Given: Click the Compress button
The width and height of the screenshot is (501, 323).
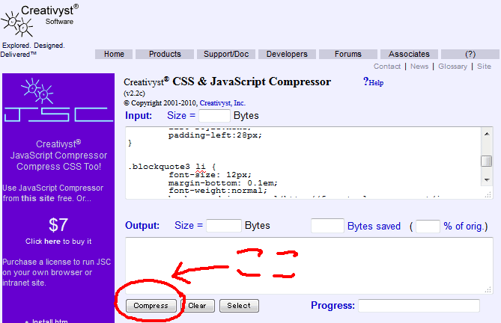Looking at the screenshot, I should (x=151, y=306).
